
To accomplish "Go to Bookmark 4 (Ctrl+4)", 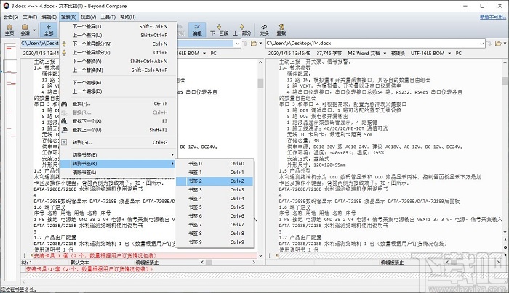I will pos(215,199).
